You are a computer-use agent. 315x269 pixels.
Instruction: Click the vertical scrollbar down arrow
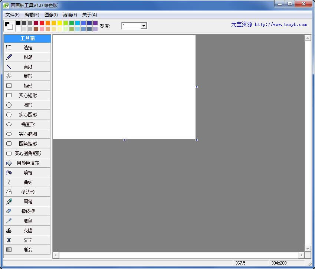point(307,249)
